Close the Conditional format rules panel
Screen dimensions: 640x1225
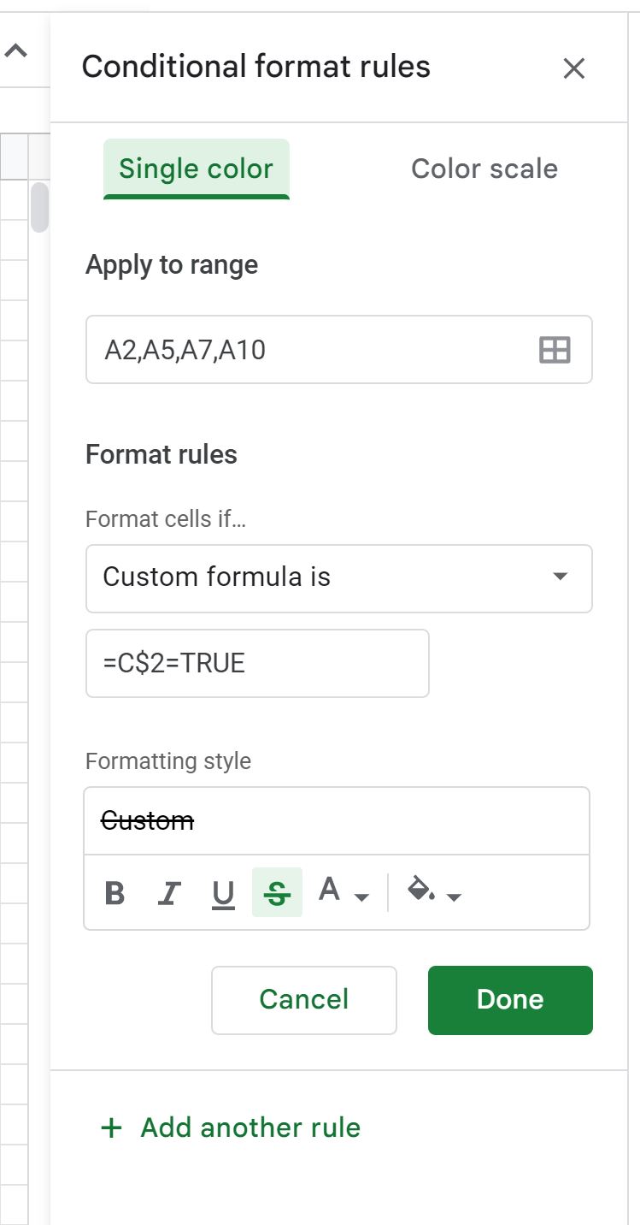[x=573, y=68]
